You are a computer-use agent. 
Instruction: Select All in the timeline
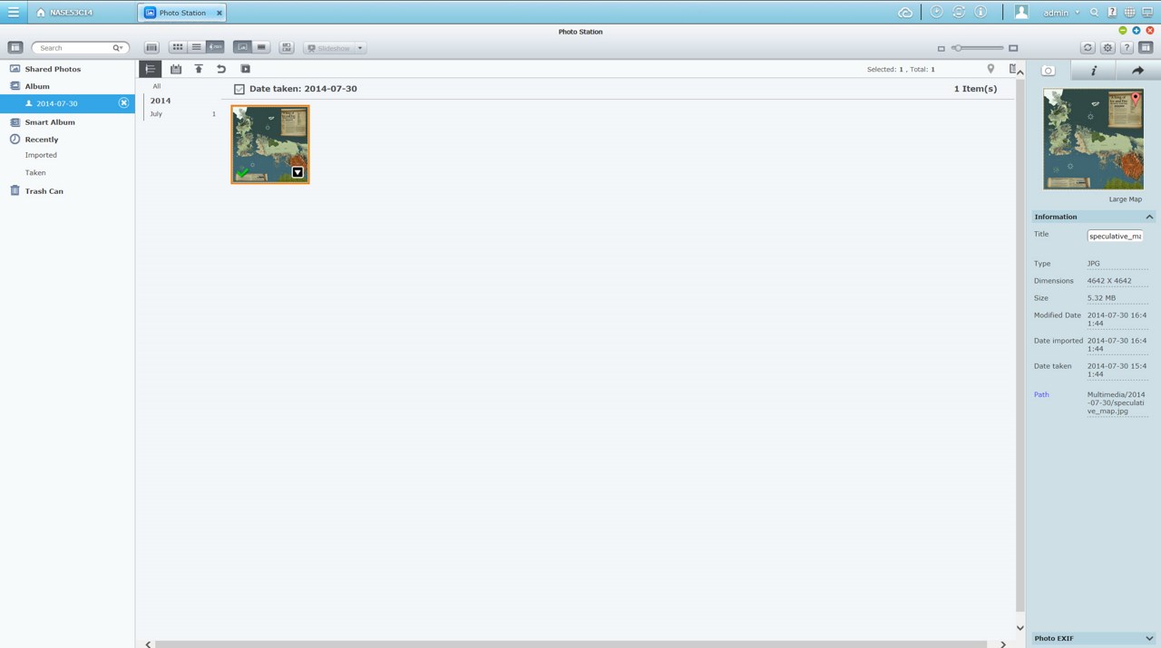(157, 86)
